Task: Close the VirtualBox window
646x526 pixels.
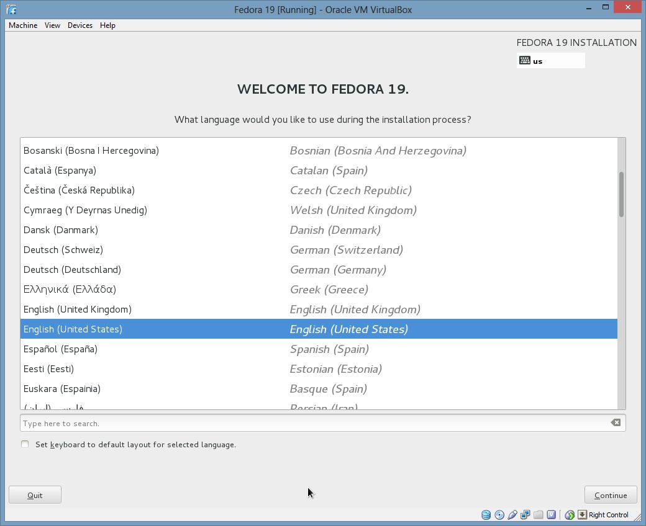Action: pos(628,7)
